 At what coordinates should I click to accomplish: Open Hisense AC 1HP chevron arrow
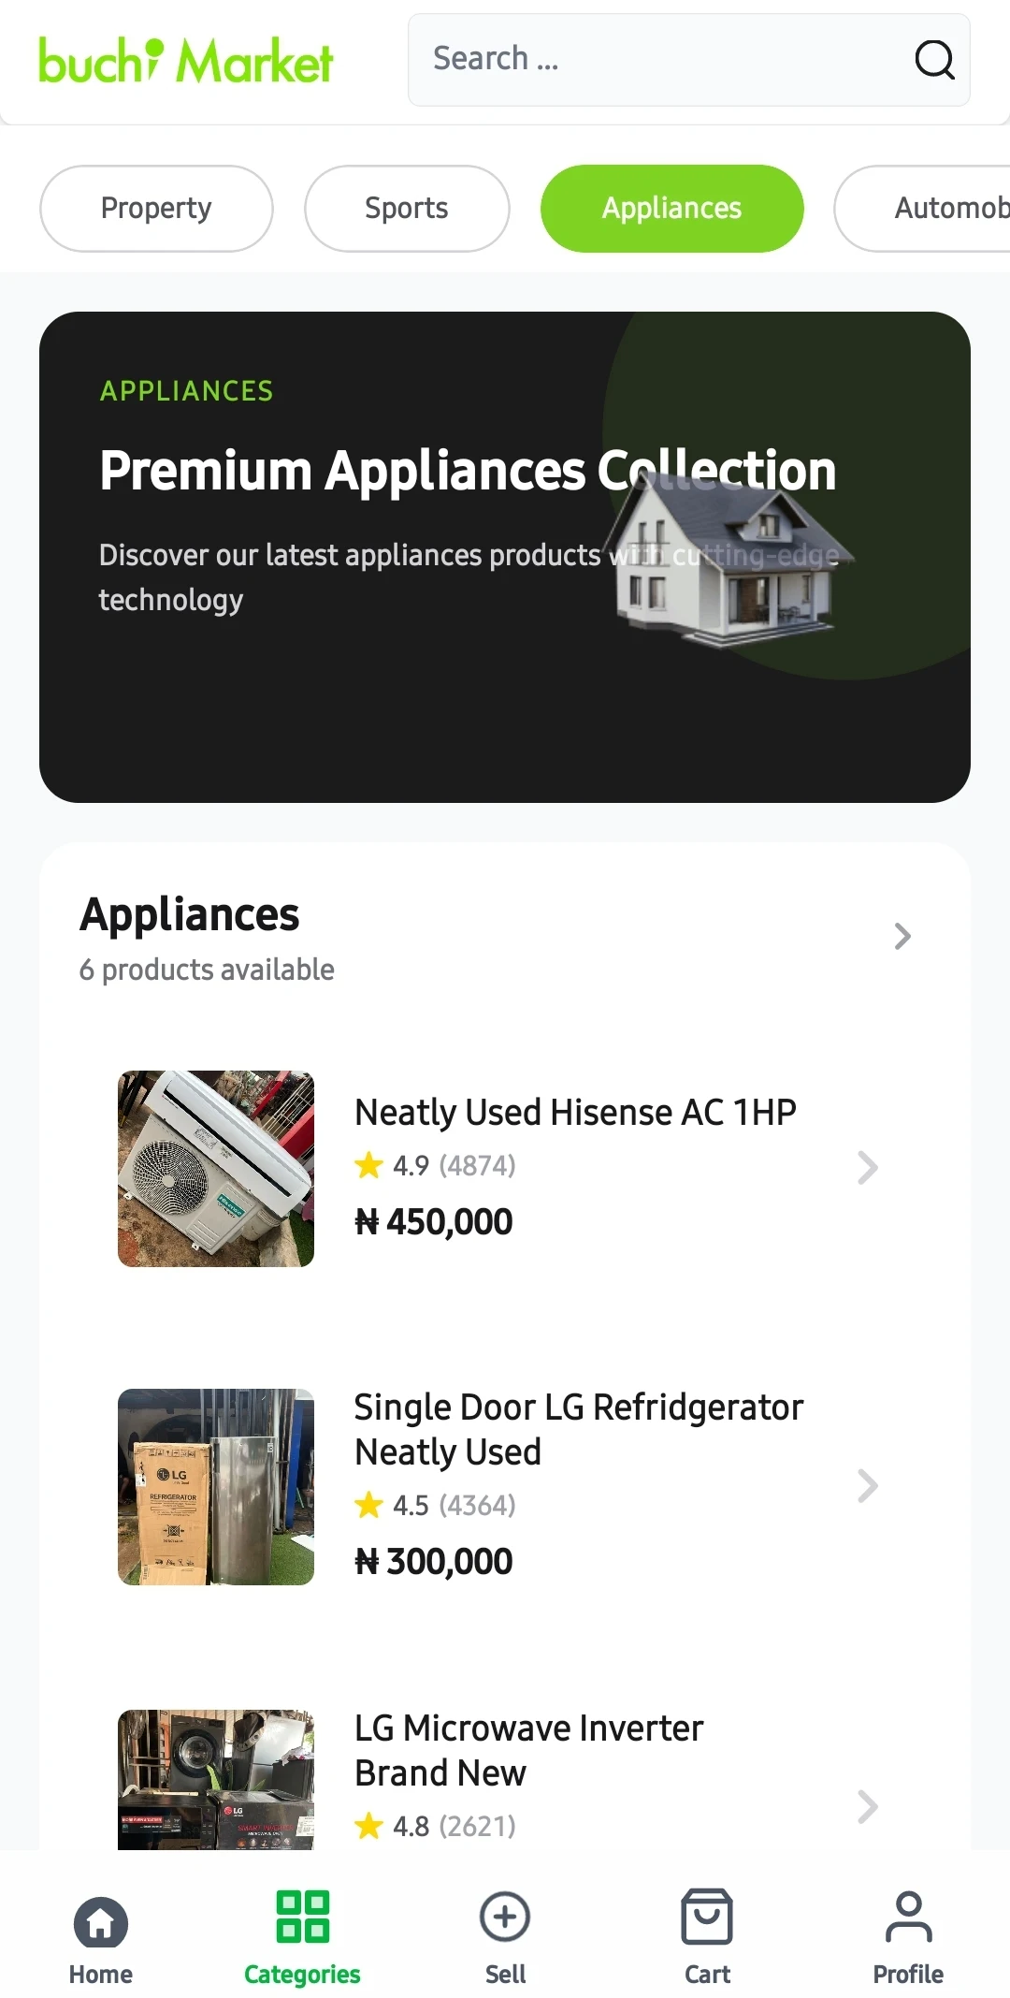pos(868,1168)
